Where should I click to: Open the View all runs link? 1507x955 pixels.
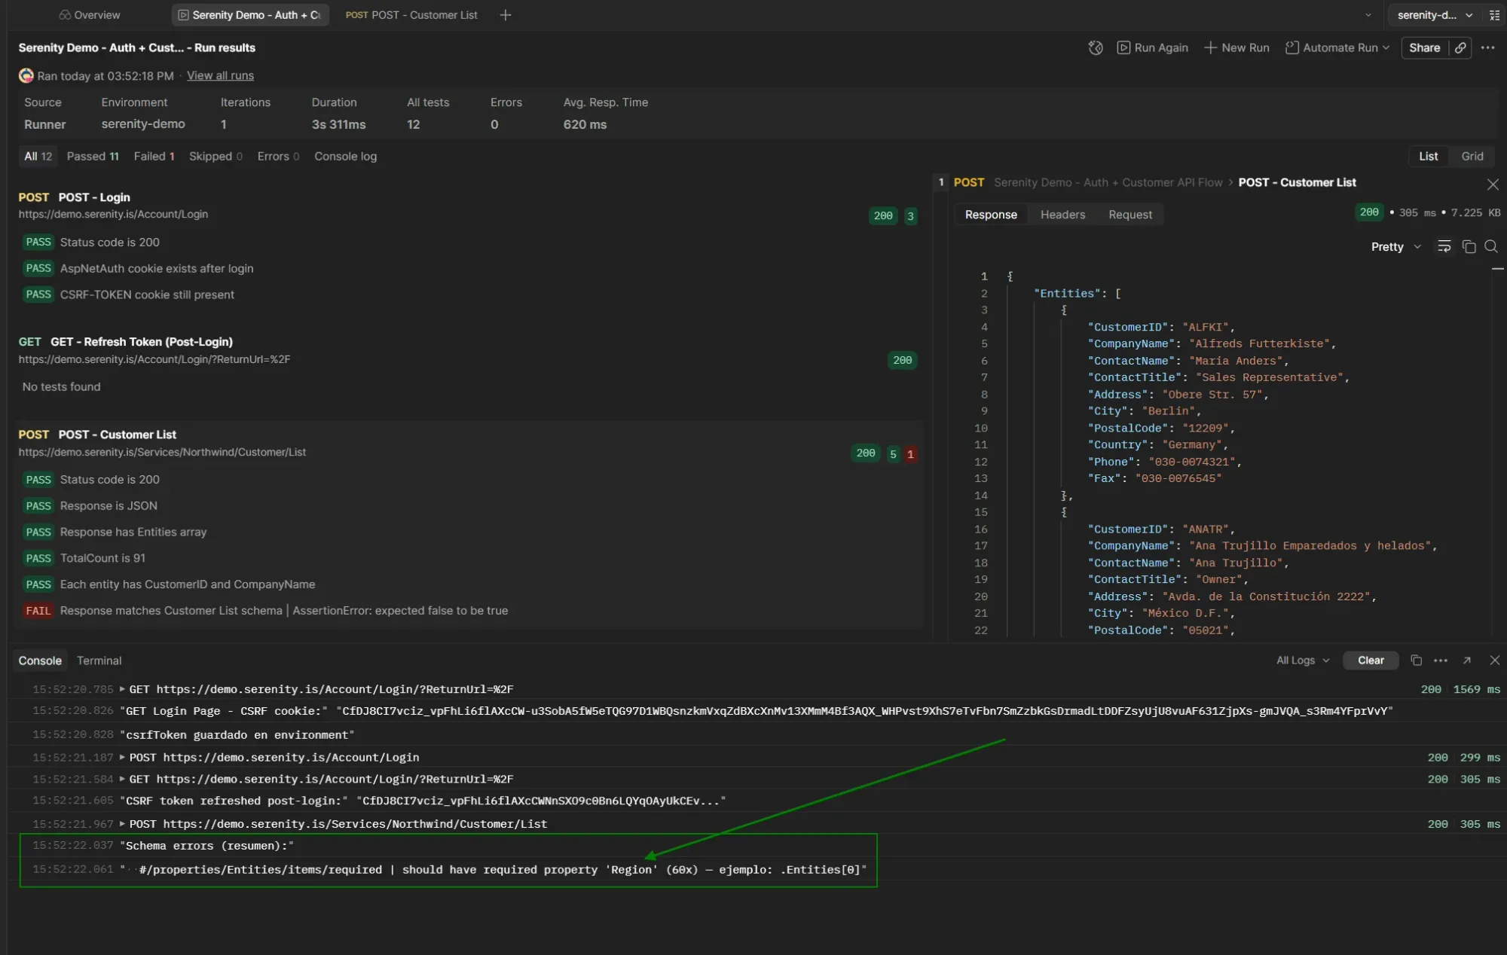point(219,75)
